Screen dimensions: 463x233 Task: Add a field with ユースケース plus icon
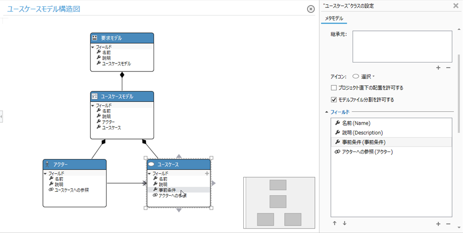coord(207,173)
